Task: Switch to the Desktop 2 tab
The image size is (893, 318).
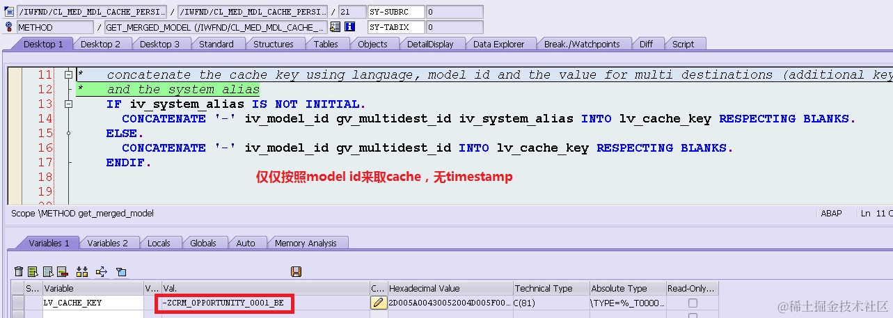Action: point(100,44)
